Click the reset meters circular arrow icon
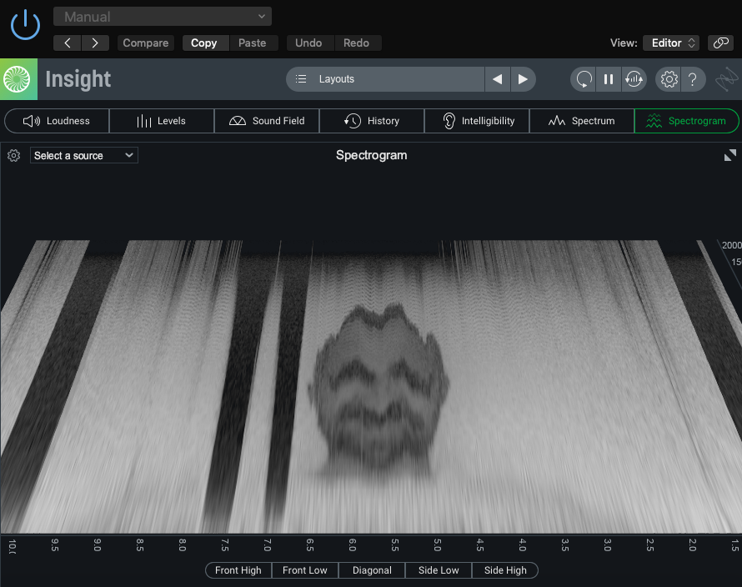Screen dimensions: 742x587 pyautogui.click(x=584, y=79)
